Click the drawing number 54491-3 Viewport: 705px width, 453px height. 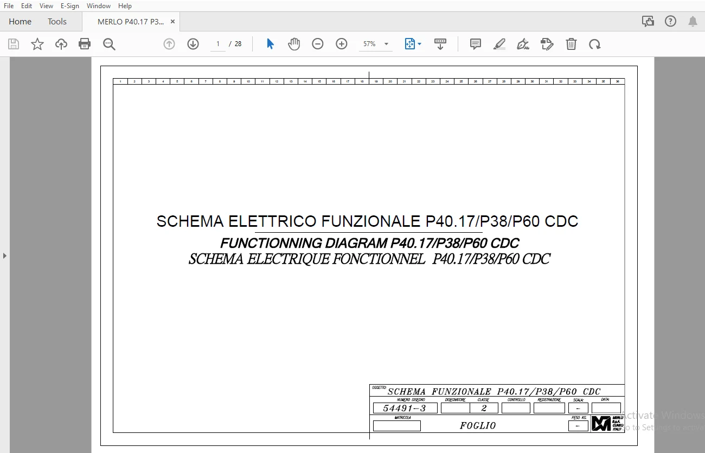tap(405, 409)
